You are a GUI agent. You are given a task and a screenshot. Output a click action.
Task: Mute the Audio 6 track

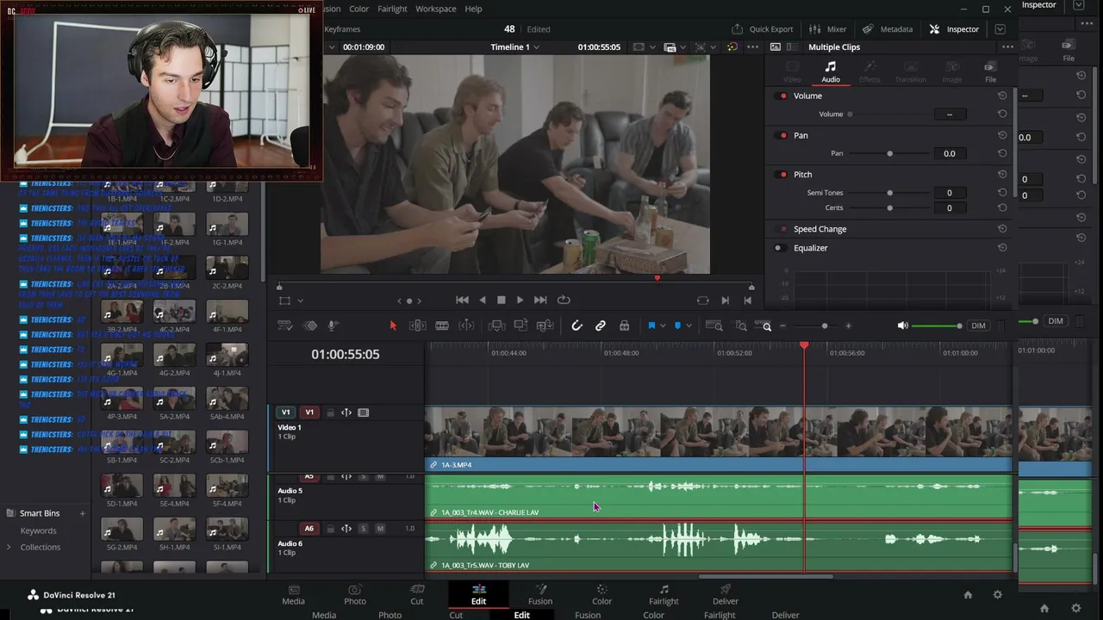380,529
